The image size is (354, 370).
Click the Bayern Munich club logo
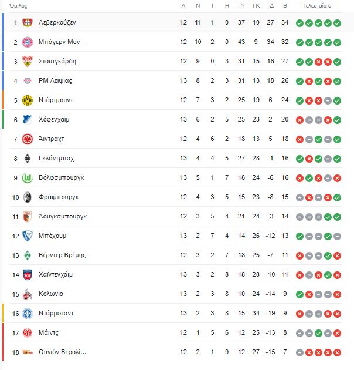[28, 42]
